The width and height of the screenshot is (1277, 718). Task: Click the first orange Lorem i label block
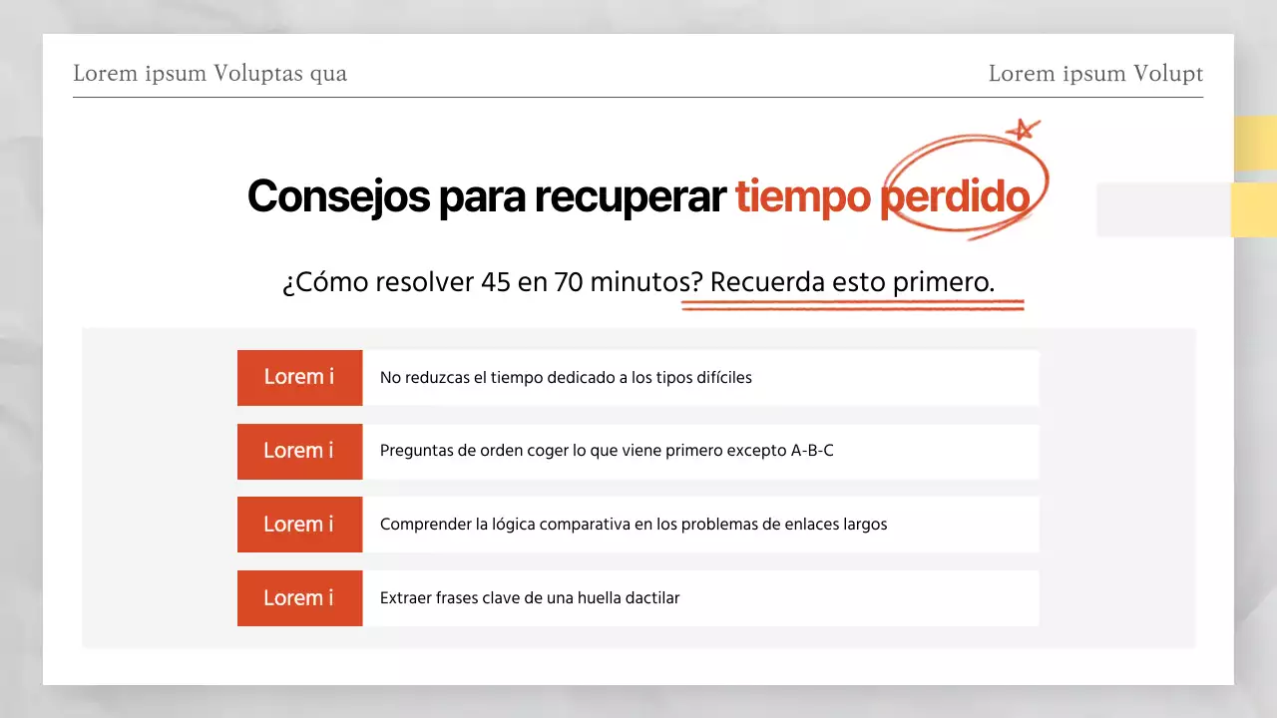(x=299, y=377)
